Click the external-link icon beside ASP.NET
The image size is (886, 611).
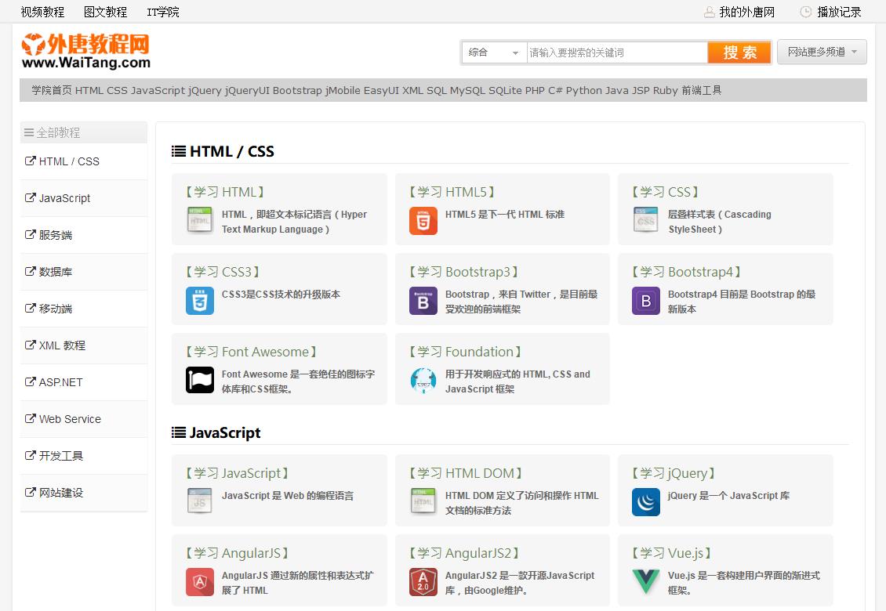coord(30,381)
